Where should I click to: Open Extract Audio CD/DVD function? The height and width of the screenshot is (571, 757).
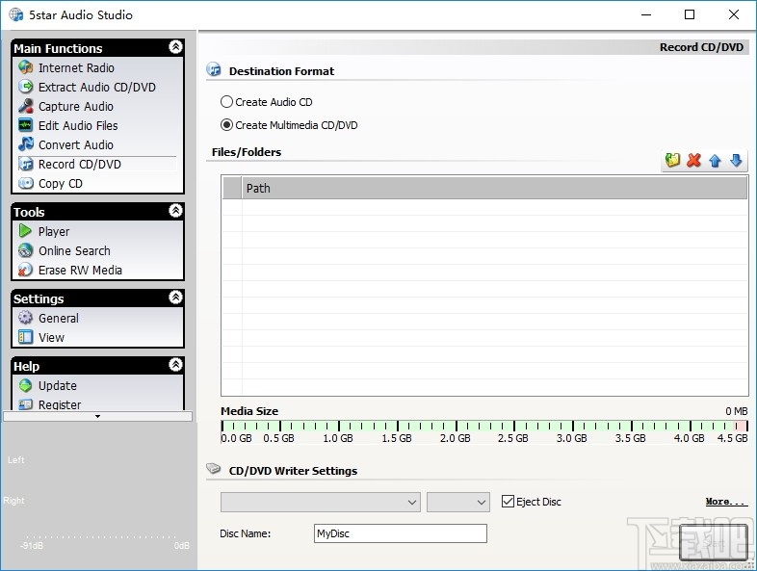point(97,87)
